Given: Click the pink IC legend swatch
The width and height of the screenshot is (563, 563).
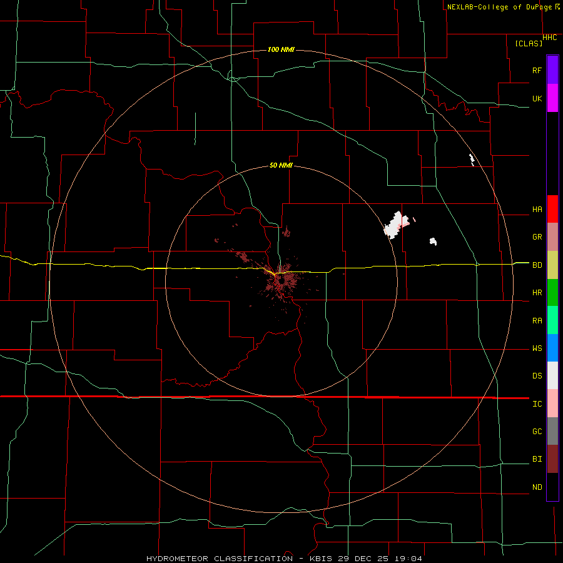Looking at the screenshot, I should tap(552, 403).
